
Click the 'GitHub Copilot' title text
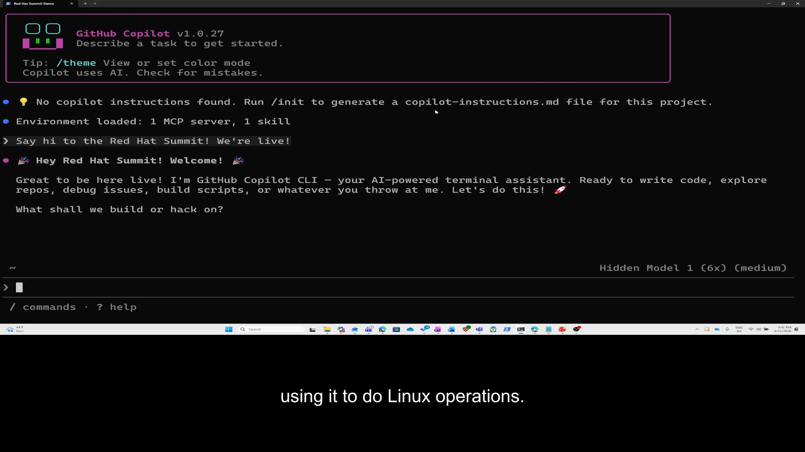[x=123, y=33]
